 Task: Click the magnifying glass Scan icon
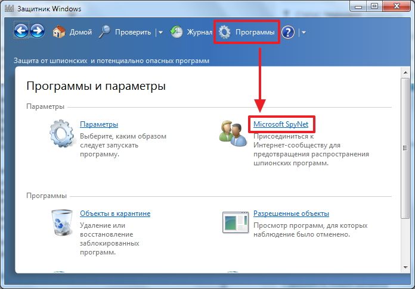tap(105, 32)
